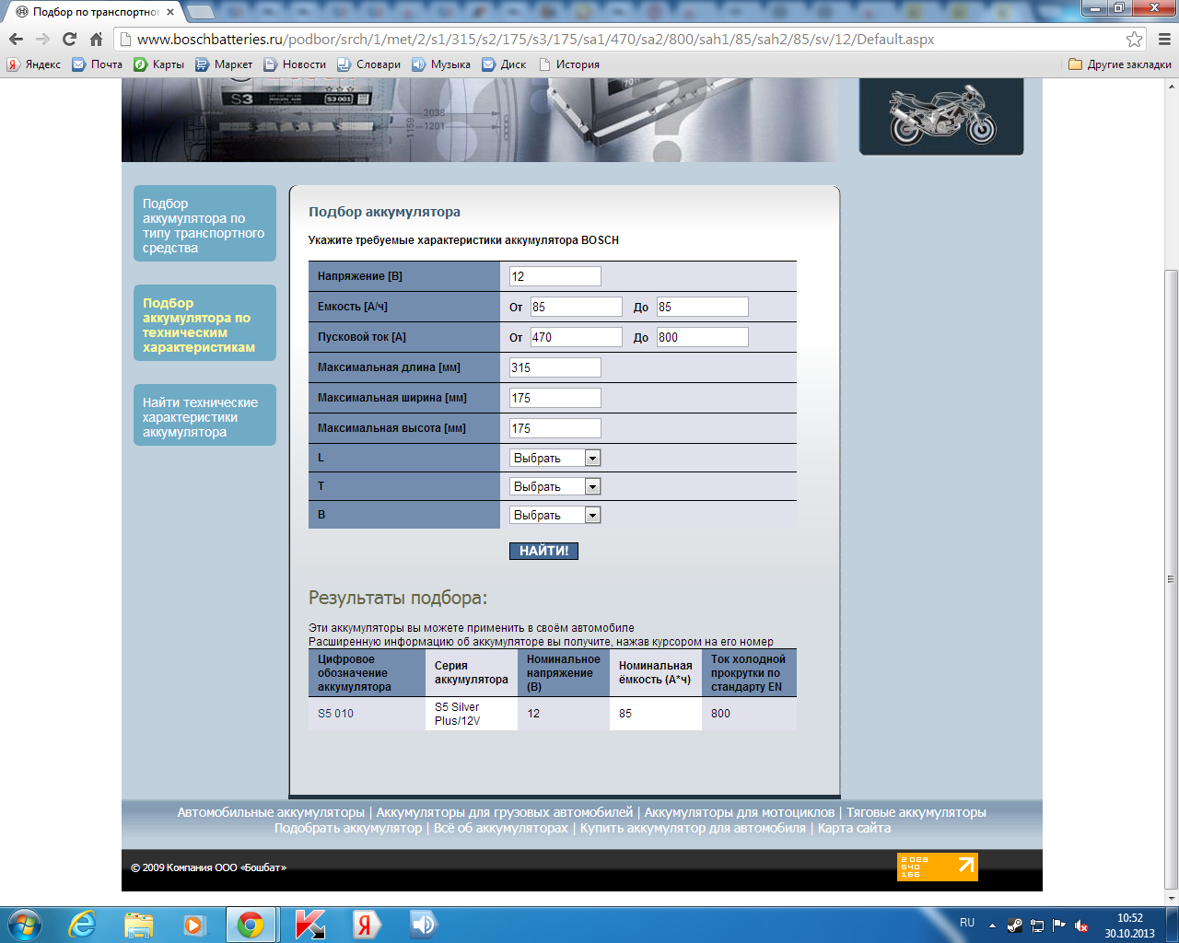Click the browser forward arrow
1179x943 pixels.
click(x=42, y=40)
